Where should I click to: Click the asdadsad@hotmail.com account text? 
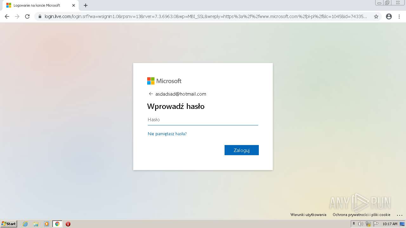click(x=181, y=94)
